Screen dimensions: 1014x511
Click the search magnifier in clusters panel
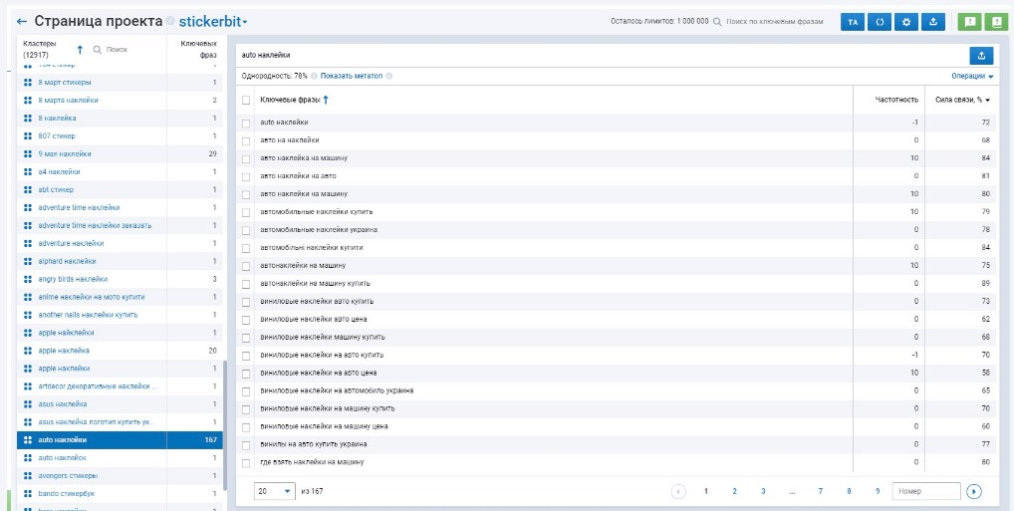coord(98,49)
